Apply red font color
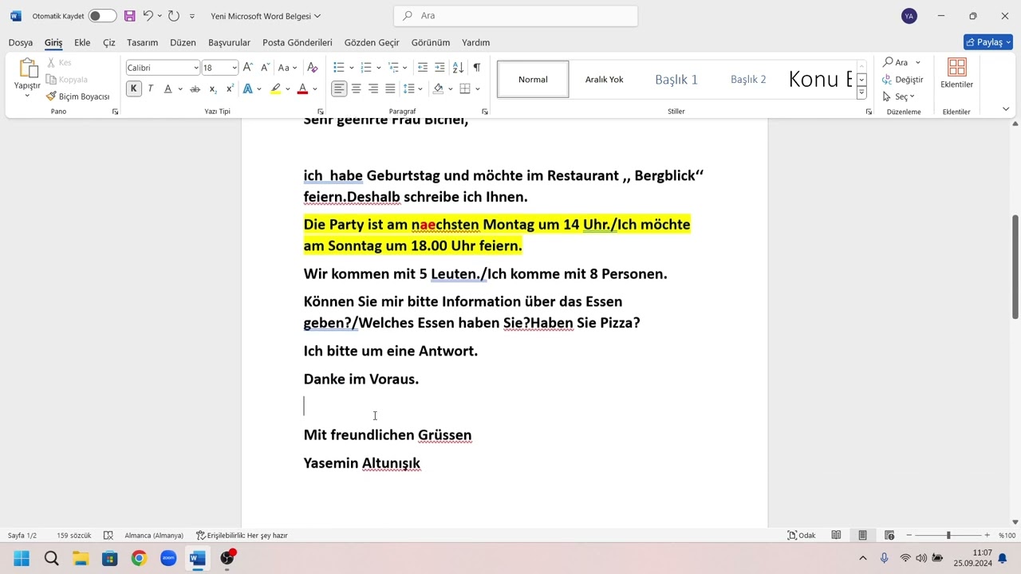 click(x=302, y=88)
